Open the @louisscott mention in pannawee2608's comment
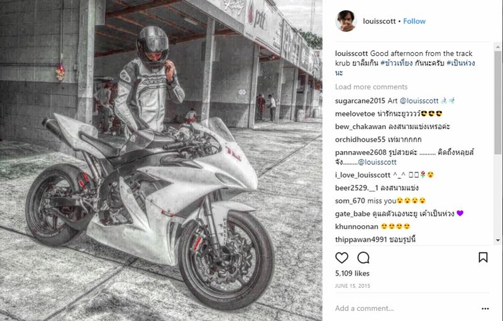The height and width of the screenshot is (321, 503). click(377, 162)
